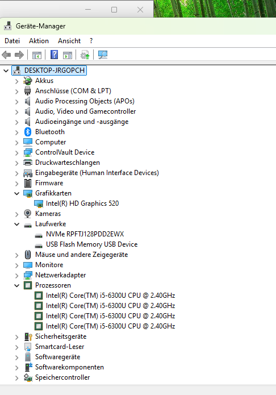Open the Ansicht menu
Viewport: 276px width, 395px height.
[x=69, y=41]
